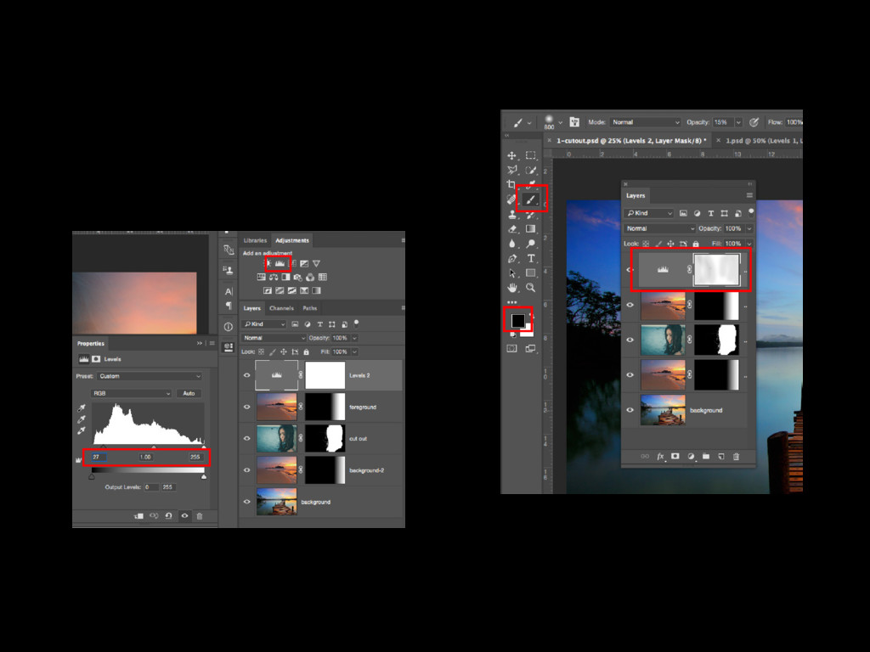Expand the brush Opacity 15% slider arrow
Viewport: 870px width, 652px height.
point(738,122)
